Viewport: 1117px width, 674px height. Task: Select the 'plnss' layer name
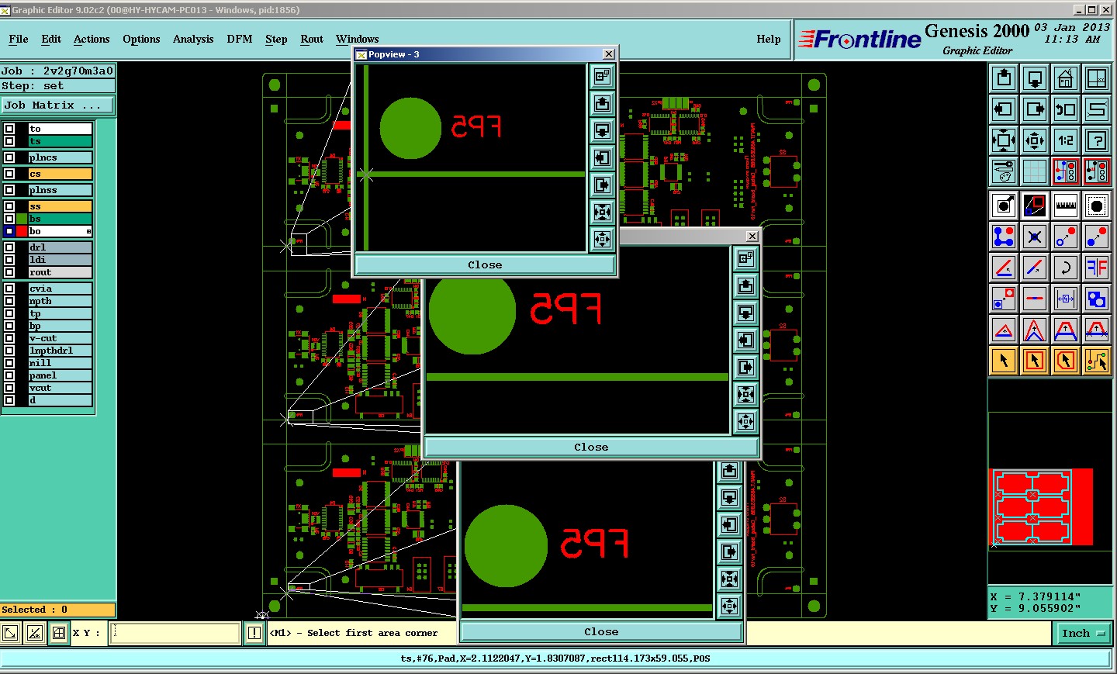pyautogui.click(x=61, y=190)
